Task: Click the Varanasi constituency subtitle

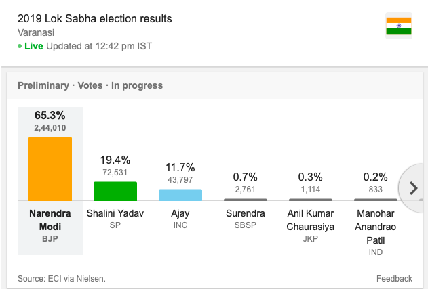Action: pos(36,32)
